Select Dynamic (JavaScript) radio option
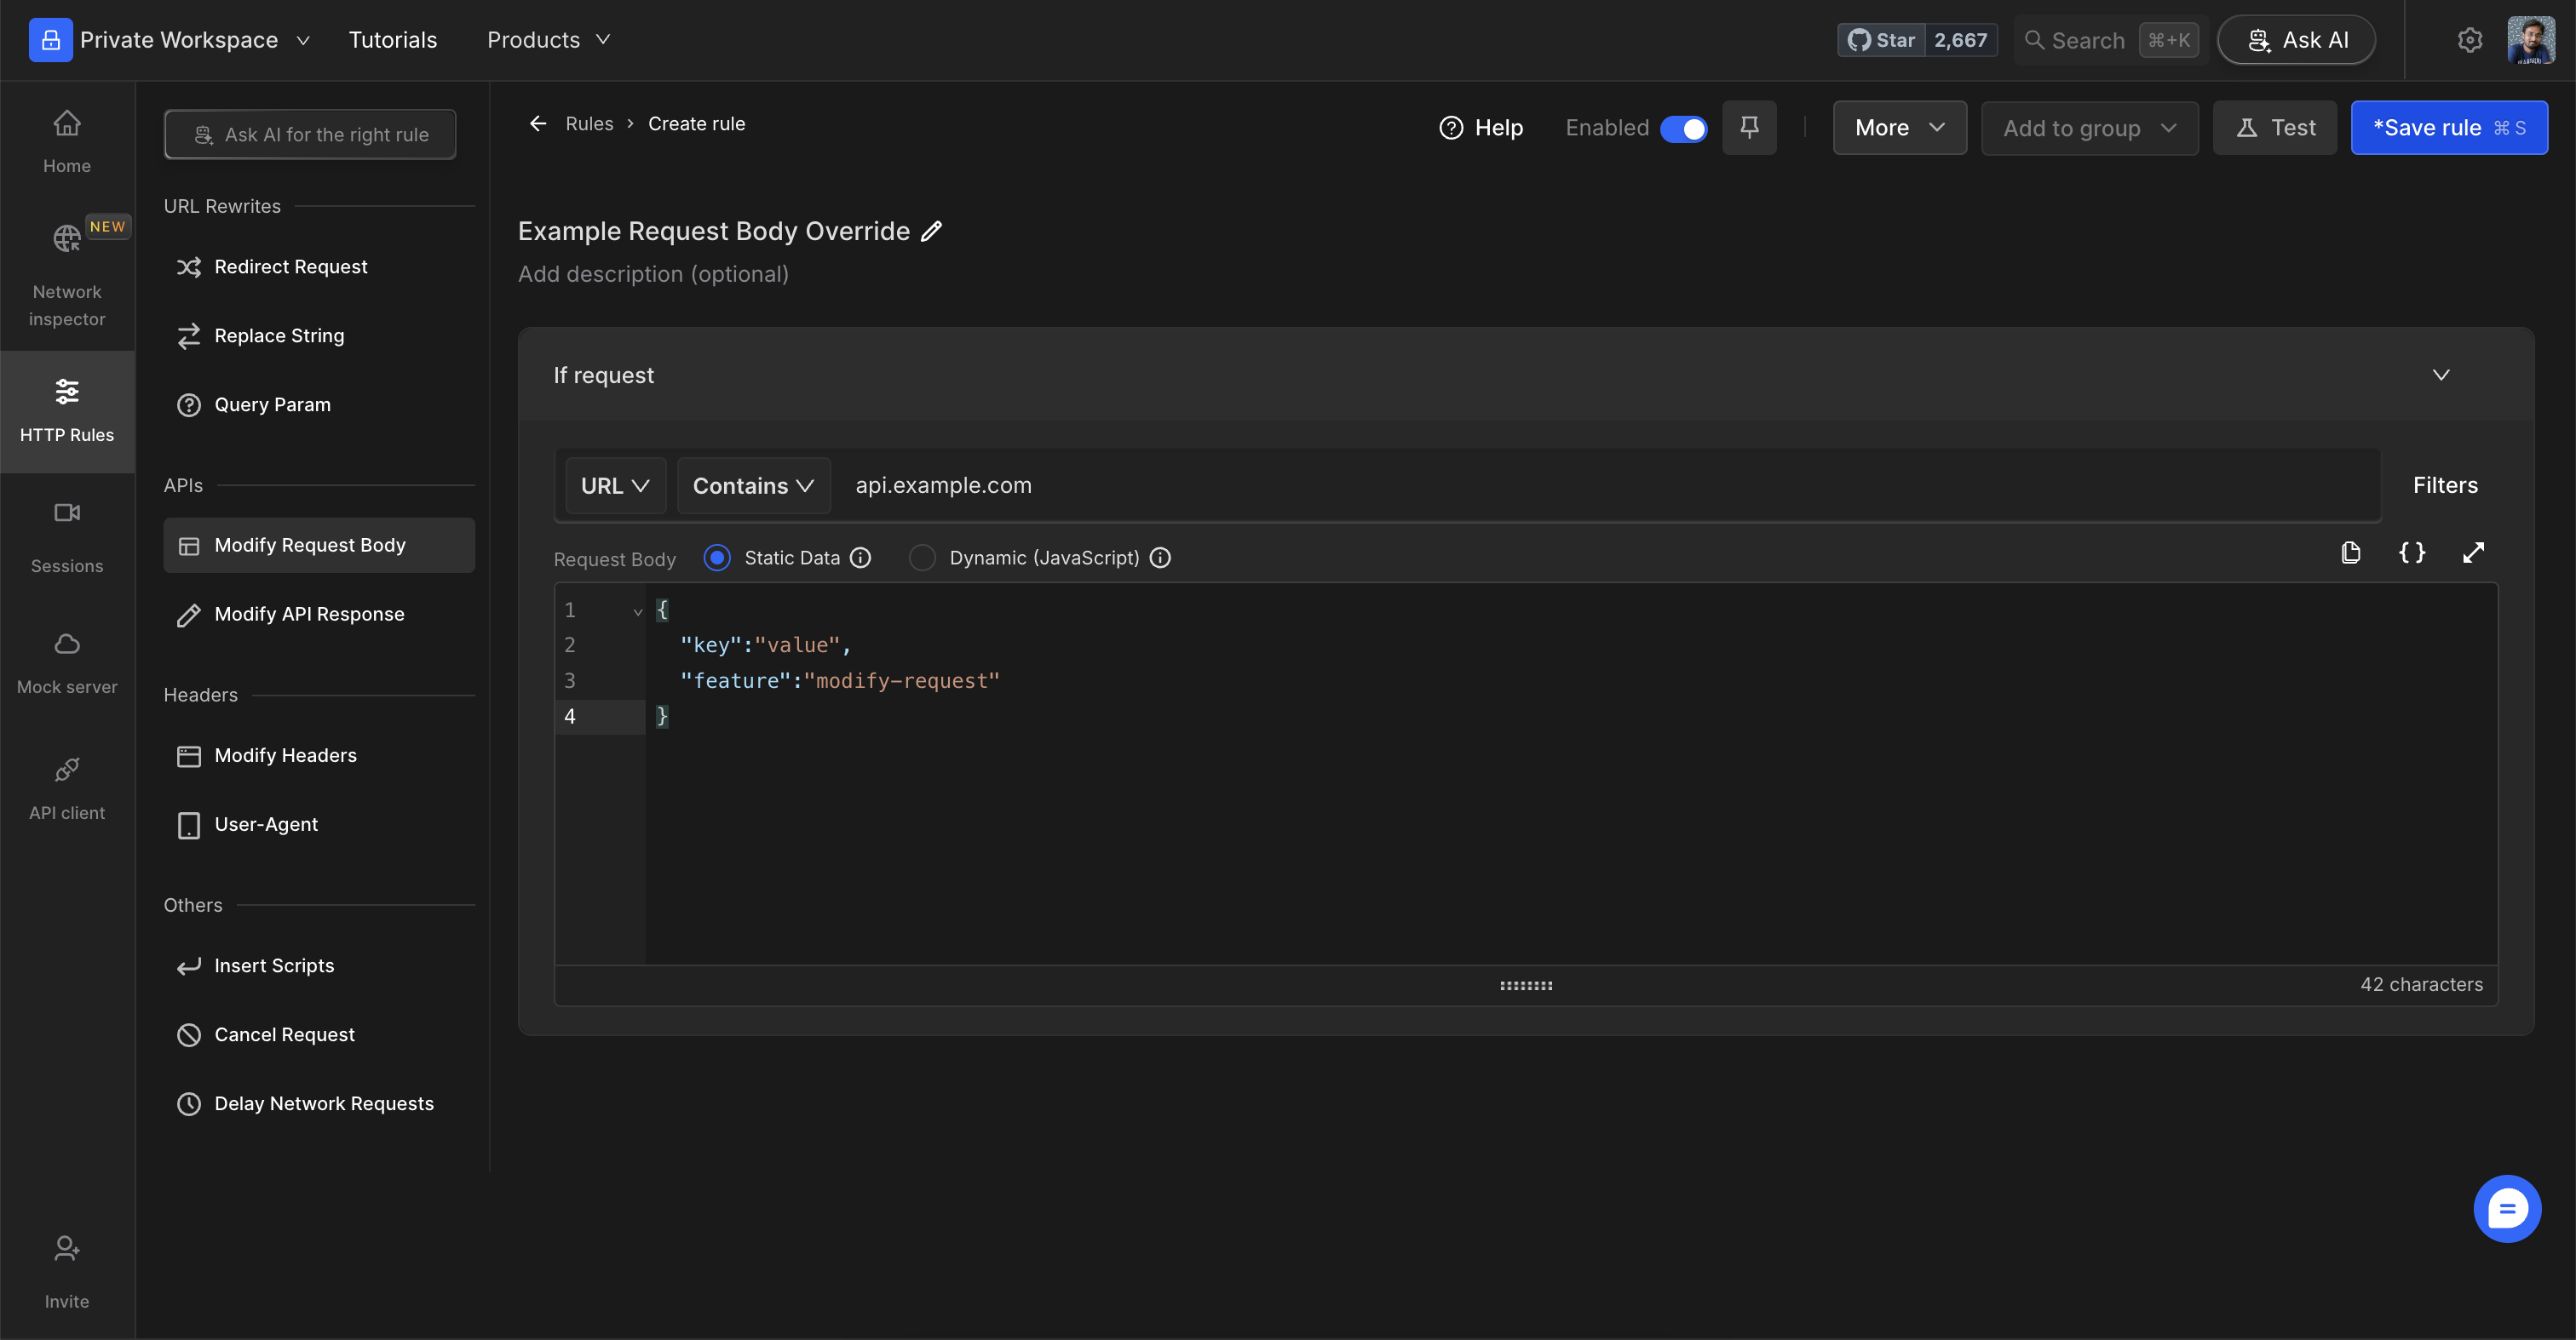 tap(922, 558)
